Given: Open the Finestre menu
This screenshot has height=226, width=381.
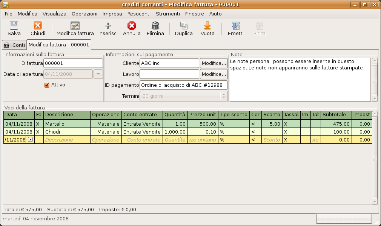Looking at the screenshot, I should tap(194, 14).
